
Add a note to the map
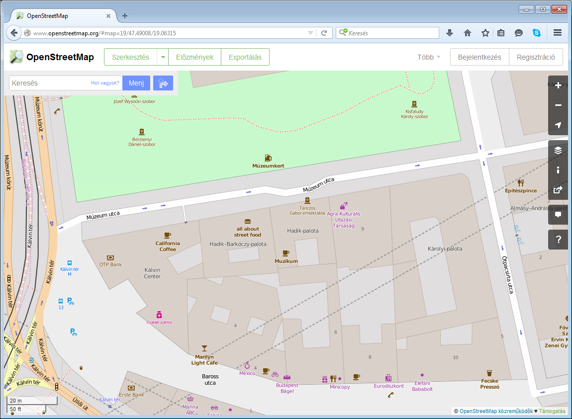(558, 214)
